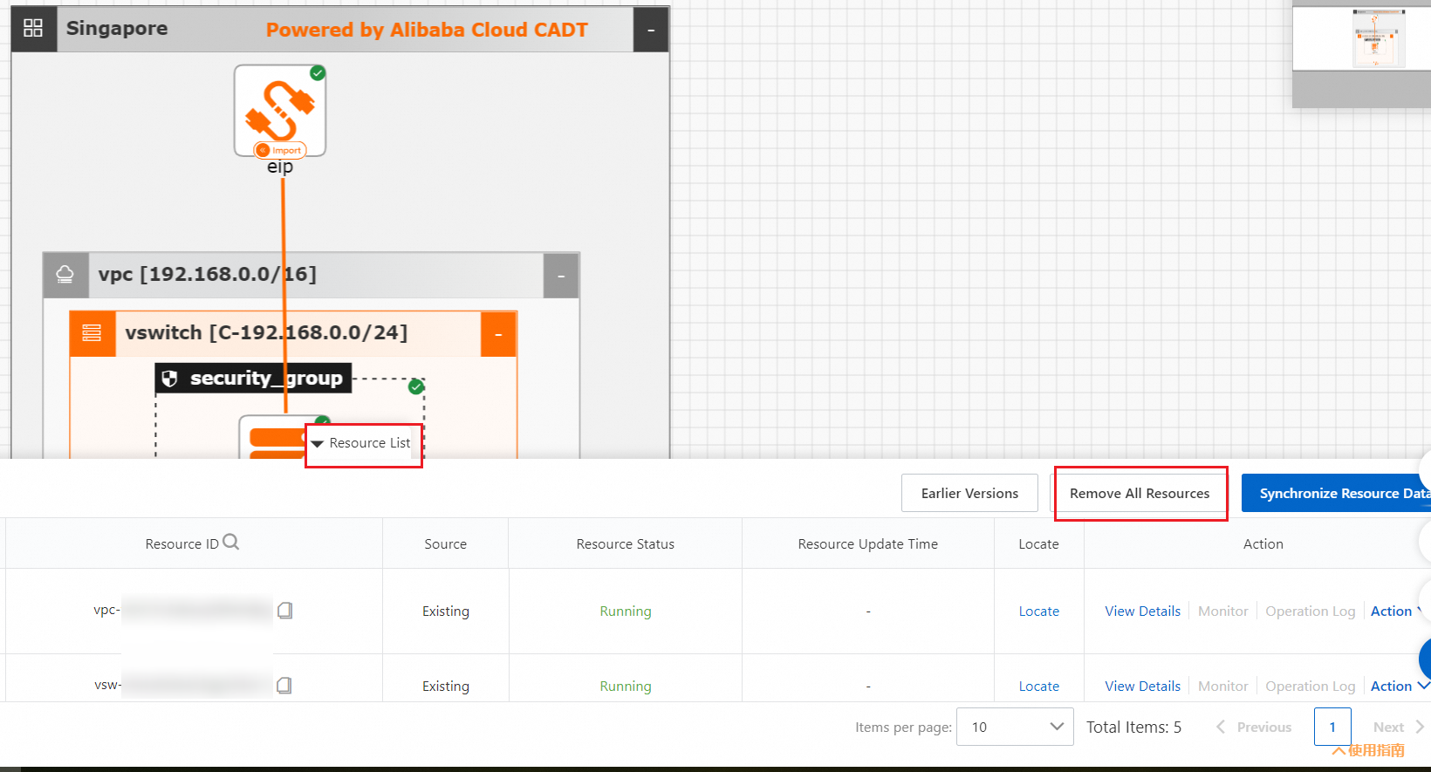The width and height of the screenshot is (1431, 772).
Task: Click Existing source in vsw row
Action: pyautogui.click(x=445, y=686)
